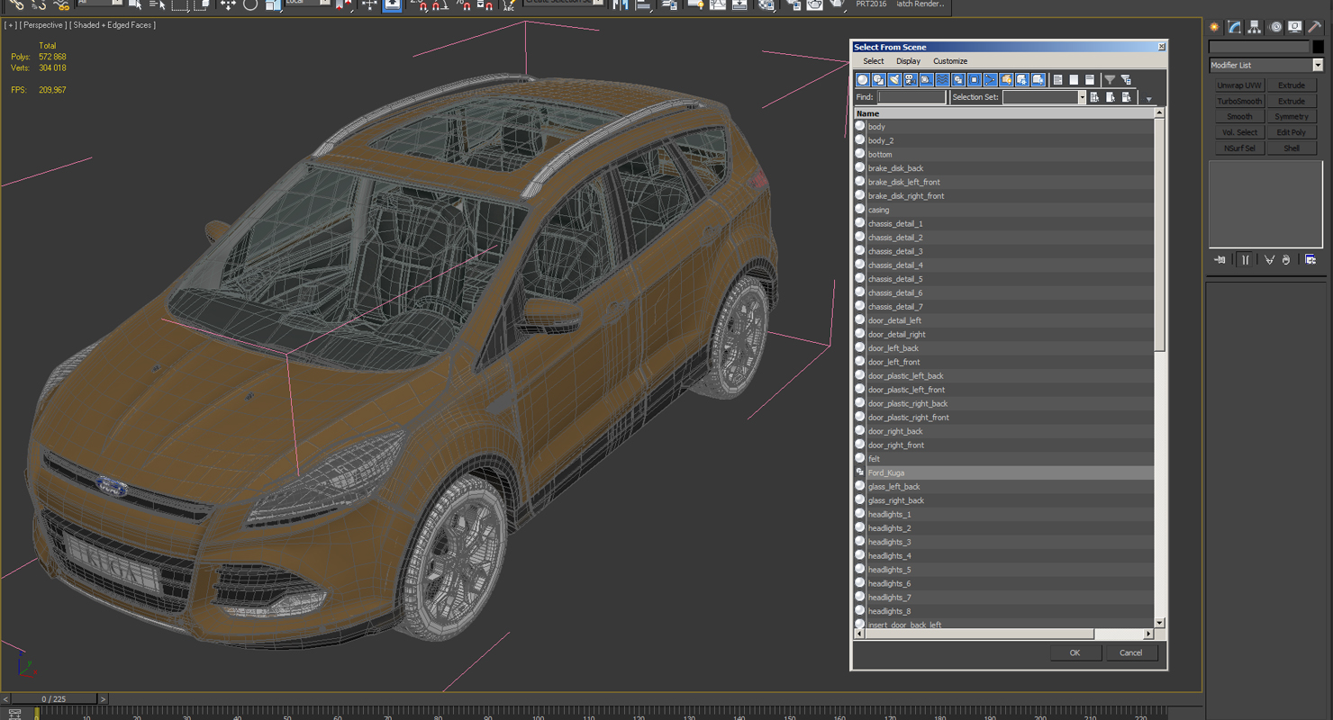Click the Display Containers icon

click(x=1006, y=80)
